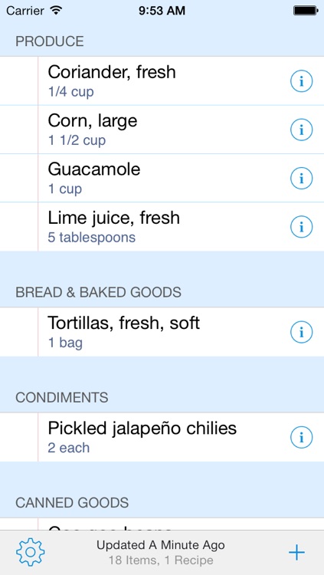Tap the CONDIMENTS section header
324x575 pixels.
tap(61, 397)
